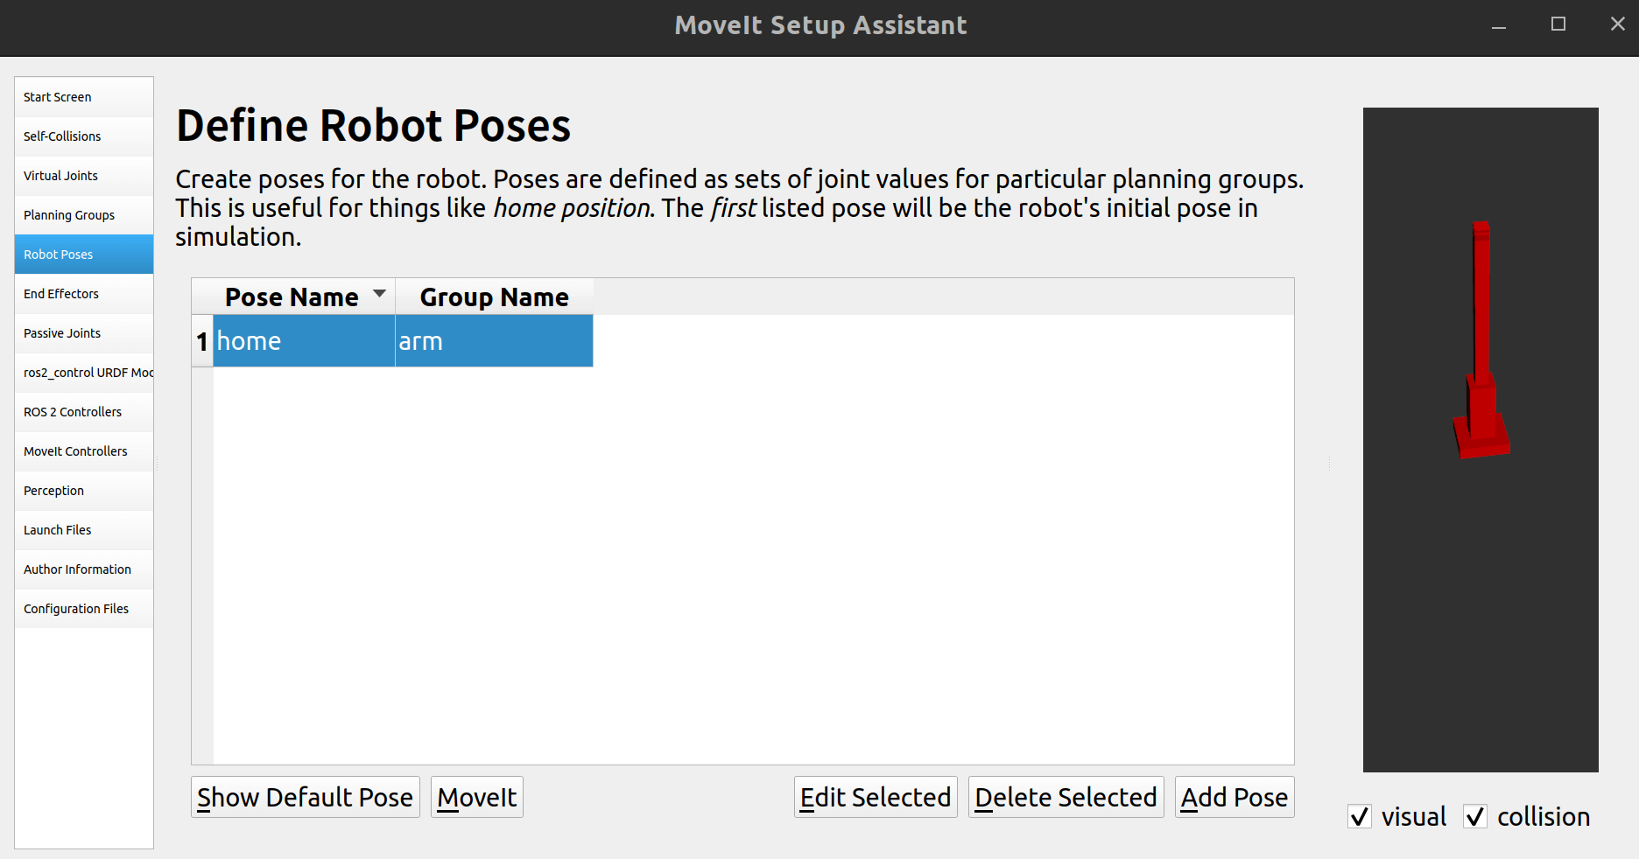Toggle the visual checkbox
The height and width of the screenshot is (859, 1639).
click(1360, 817)
